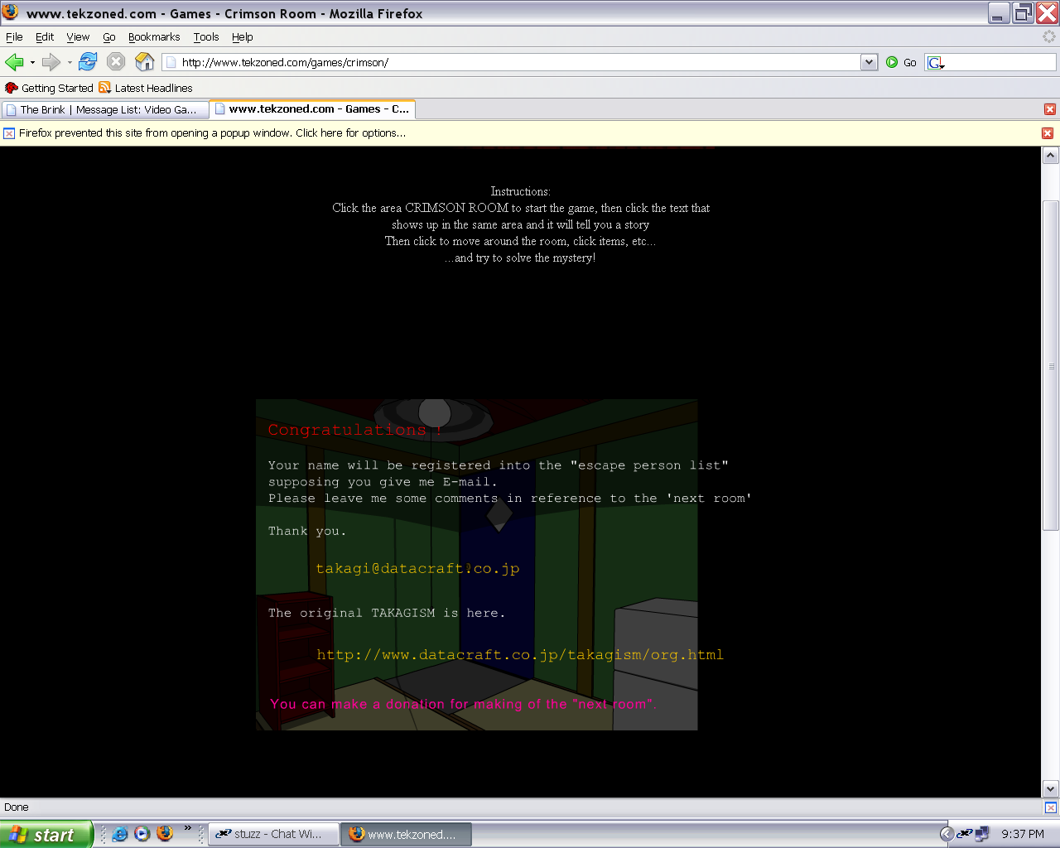Open the datacraft takagism org.html link
This screenshot has height=848, width=1060.
pos(519,654)
